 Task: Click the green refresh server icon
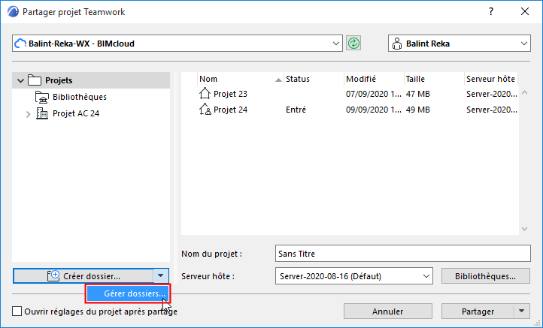[353, 44]
